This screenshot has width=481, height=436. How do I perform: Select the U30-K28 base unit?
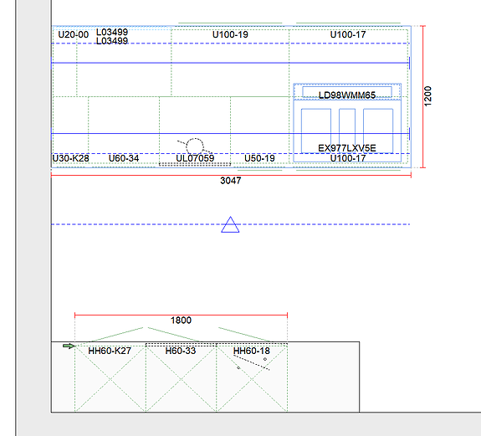[71, 131]
